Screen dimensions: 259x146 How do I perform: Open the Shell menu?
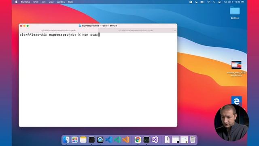pyautogui.click(x=36, y=2)
